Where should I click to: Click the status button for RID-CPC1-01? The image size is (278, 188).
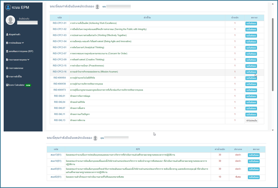[251, 24]
